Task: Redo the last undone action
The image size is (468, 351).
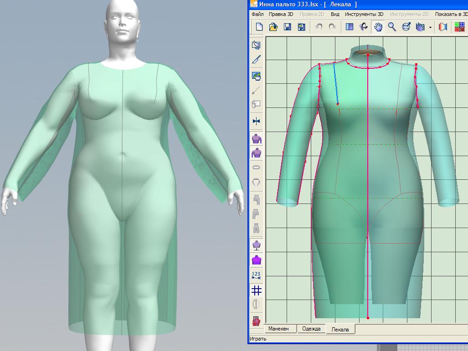Action: (332, 27)
